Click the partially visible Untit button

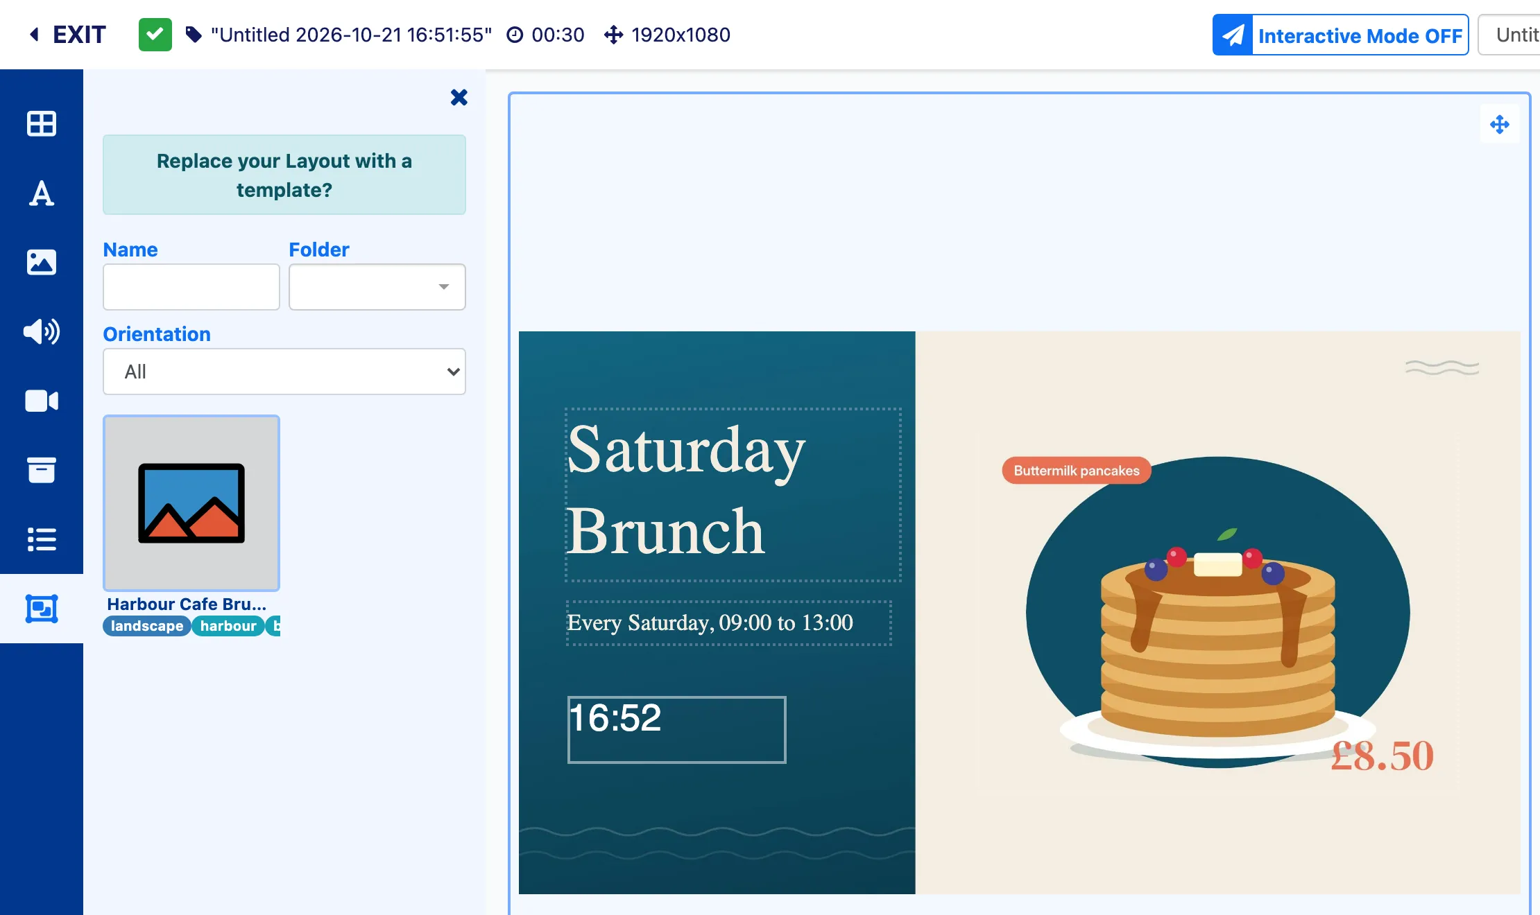[1510, 35]
